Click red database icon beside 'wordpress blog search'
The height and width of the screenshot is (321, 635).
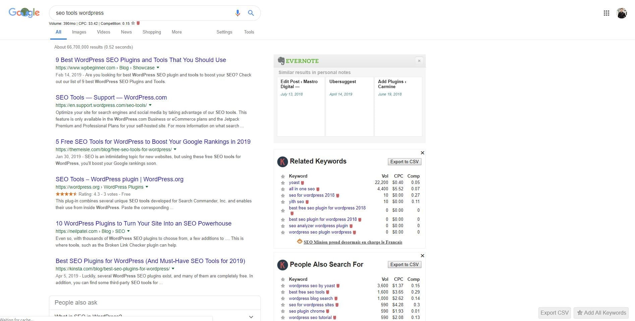tap(336, 299)
